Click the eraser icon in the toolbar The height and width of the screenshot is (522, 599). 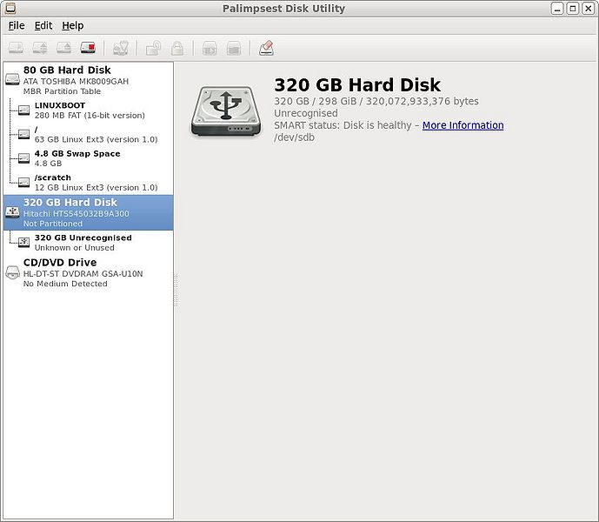tap(266, 48)
